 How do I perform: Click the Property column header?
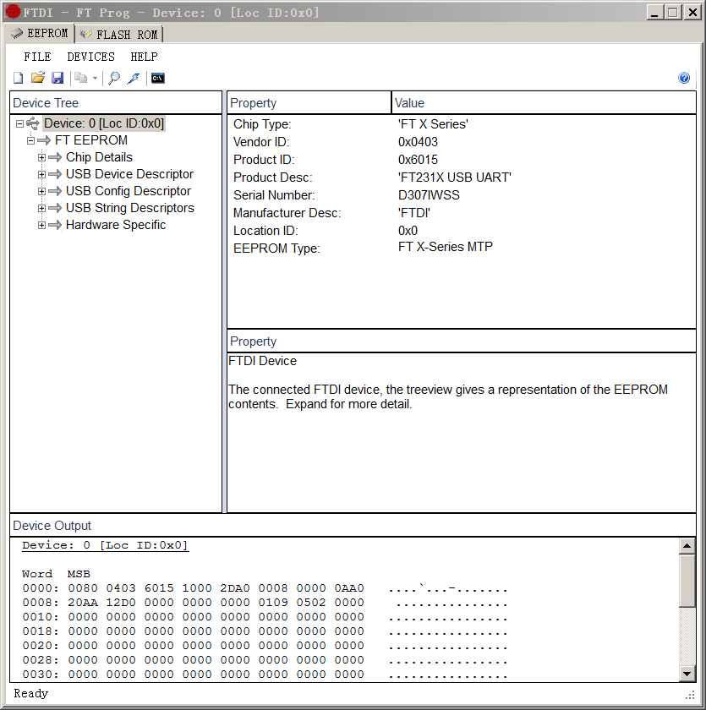point(309,103)
